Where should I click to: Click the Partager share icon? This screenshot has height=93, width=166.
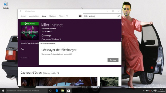point(42,36)
